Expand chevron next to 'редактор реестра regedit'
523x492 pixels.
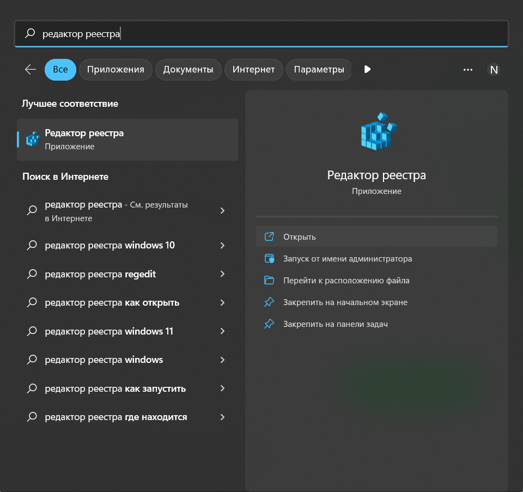click(x=222, y=274)
